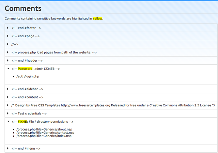This screenshot has width=218, height=153.
Task: Click the Generics/contact.nsp path entry
Action: 45,133
